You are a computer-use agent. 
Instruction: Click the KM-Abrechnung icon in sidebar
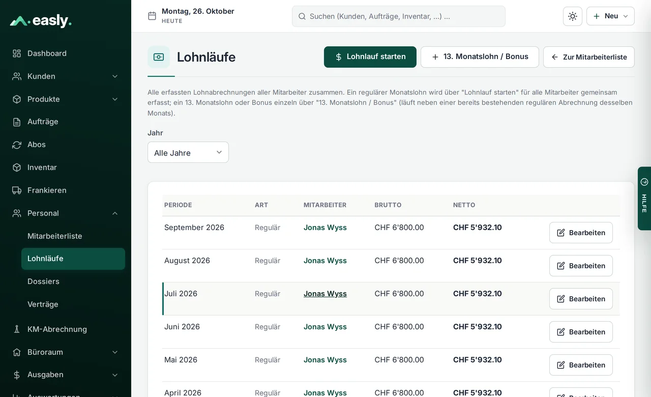coord(17,329)
